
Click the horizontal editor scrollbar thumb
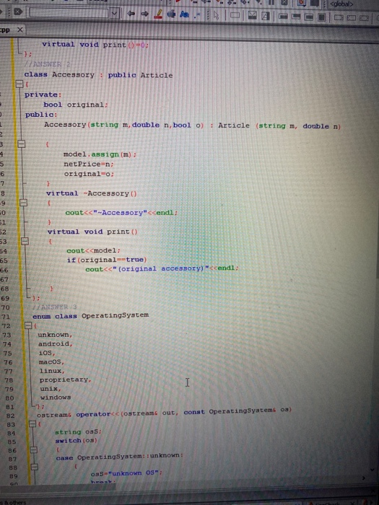tap(58, 487)
